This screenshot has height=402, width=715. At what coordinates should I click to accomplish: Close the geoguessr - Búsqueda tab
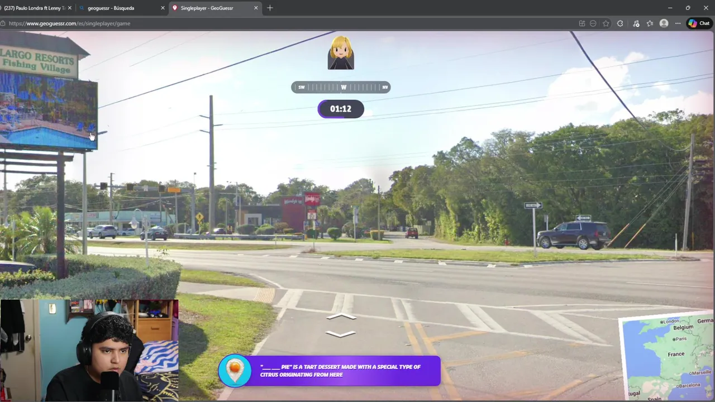click(x=163, y=8)
